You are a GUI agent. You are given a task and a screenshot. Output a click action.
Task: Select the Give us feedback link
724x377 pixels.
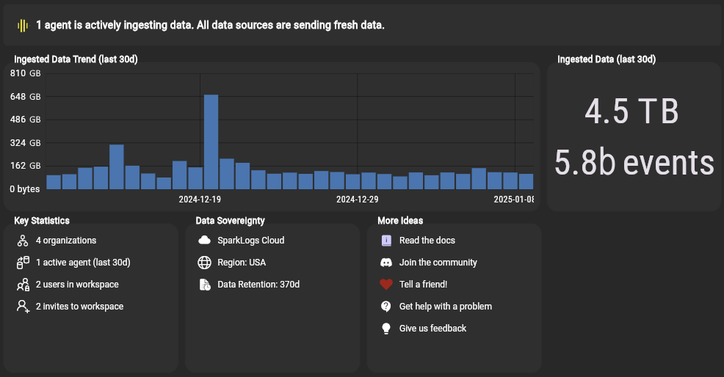[432, 329]
